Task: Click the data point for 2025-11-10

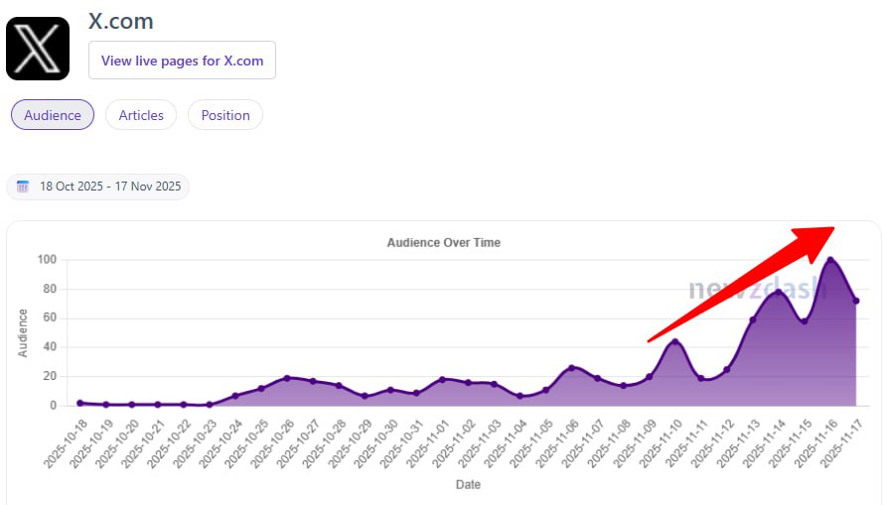Action: click(675, 342)
